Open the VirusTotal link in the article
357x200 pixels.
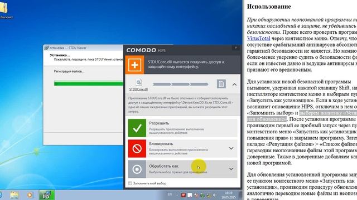coord(258,38)
